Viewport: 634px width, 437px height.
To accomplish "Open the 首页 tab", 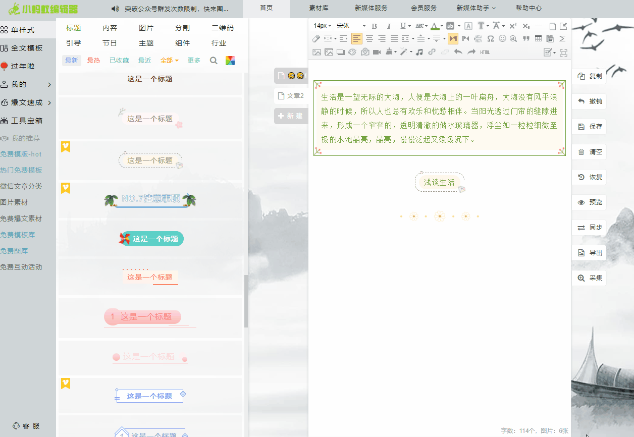I will (267, 8).
